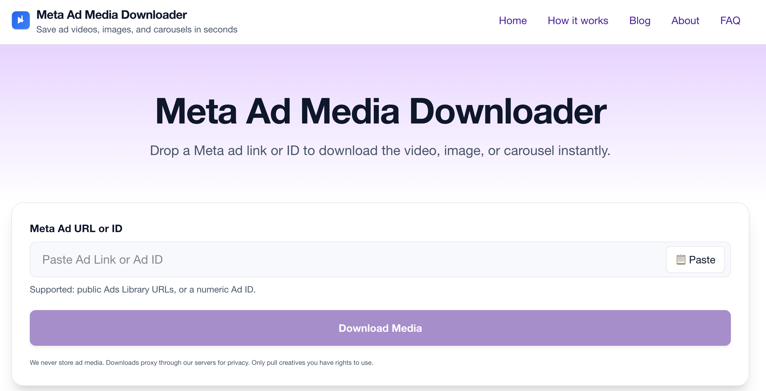Viewport: 766px width, 391px height.
Task: Open the FAQ navigation link
Action: point(730,21)
